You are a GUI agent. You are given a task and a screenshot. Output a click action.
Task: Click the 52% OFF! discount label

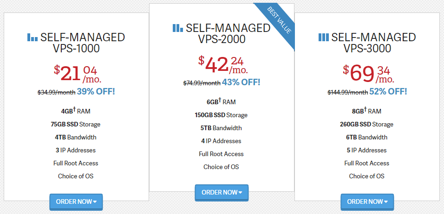pos(388,91)
